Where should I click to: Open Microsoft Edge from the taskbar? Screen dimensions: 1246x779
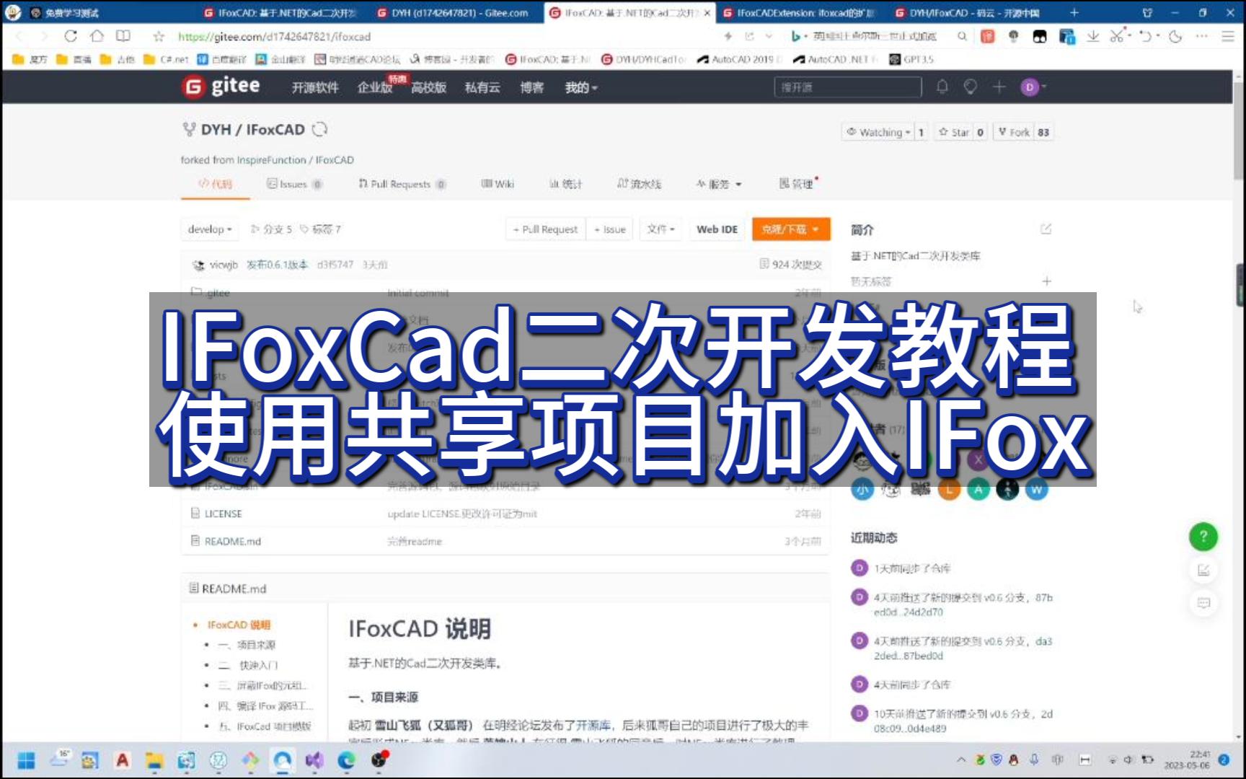tap(347, 760)
